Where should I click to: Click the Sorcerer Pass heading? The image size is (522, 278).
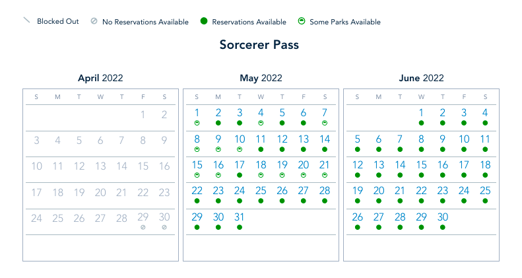click(259, 46)
